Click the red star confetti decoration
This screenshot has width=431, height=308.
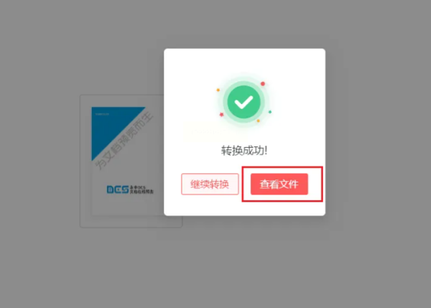[221, 114]
